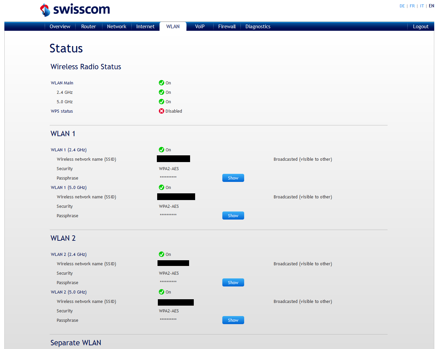Click the Swisscom logo

[75, 10]
